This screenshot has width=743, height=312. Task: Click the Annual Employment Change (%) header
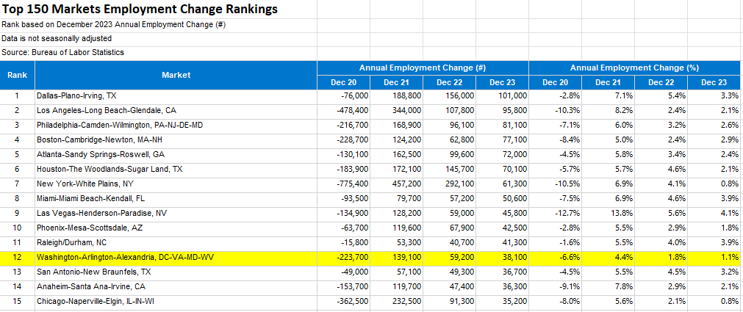click(x=633, y=68)
